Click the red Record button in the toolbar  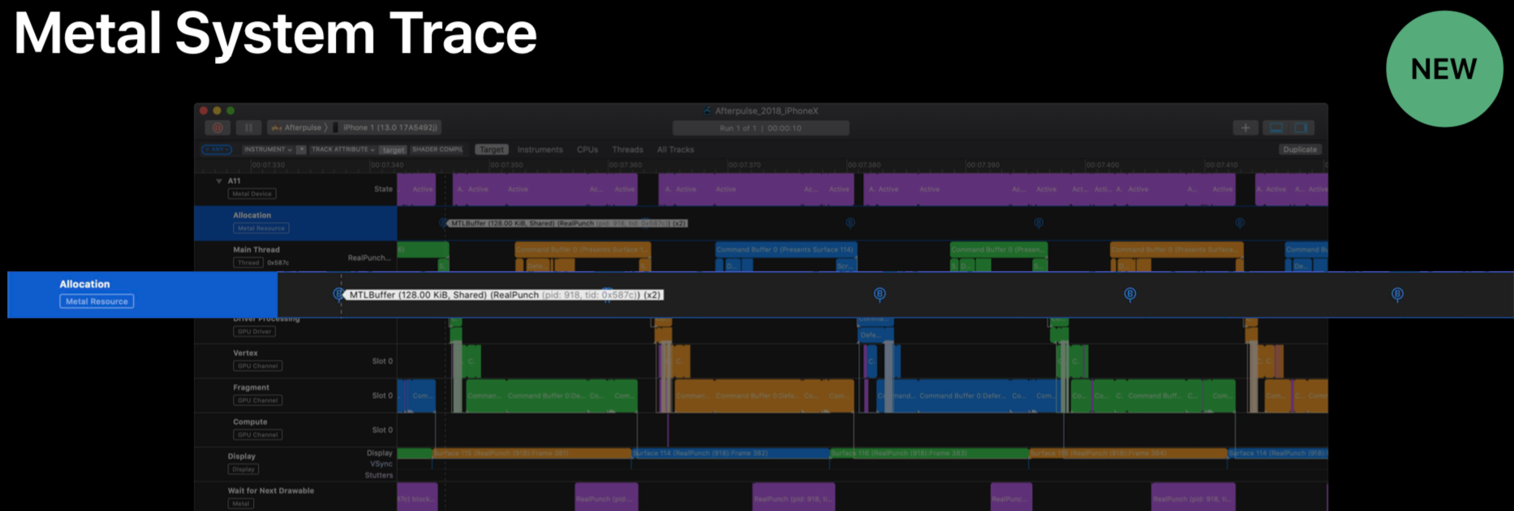pos(217,128)
